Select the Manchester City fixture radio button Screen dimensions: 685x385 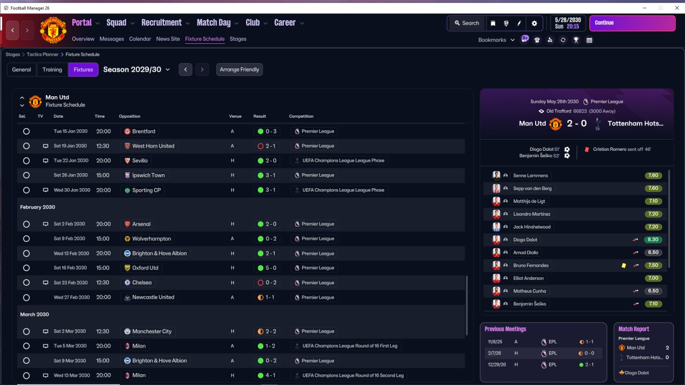coord(26,332)
